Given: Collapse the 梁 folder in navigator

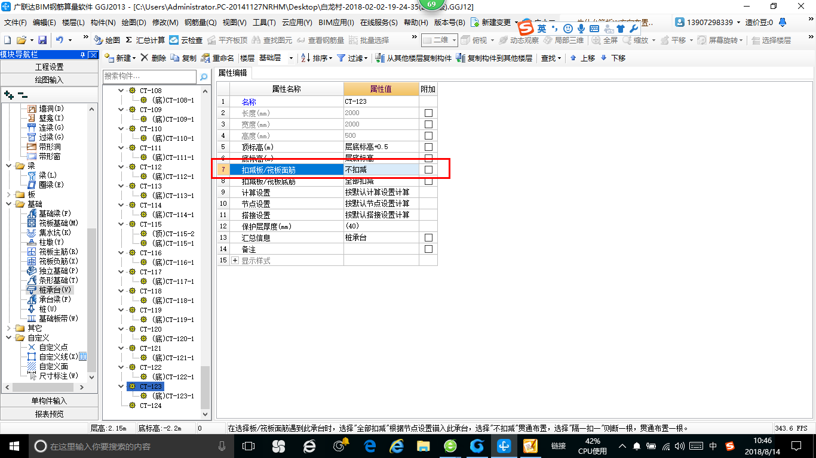Looking at the screenshot, I should click(x=9, y=166).
